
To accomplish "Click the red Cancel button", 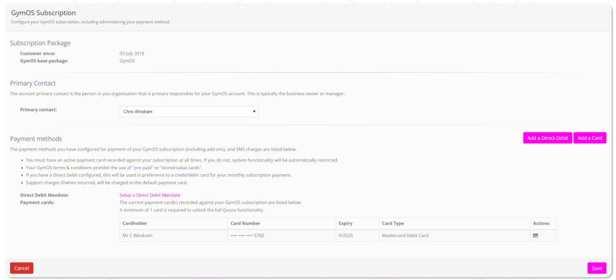I will pyautogui.click(x=22, y=268).
